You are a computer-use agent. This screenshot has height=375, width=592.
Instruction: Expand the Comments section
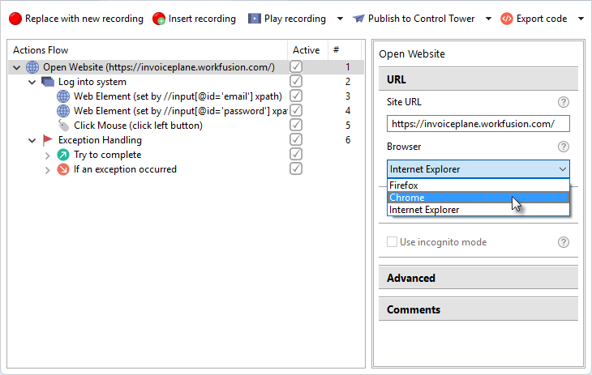click(x=478, y=309)
